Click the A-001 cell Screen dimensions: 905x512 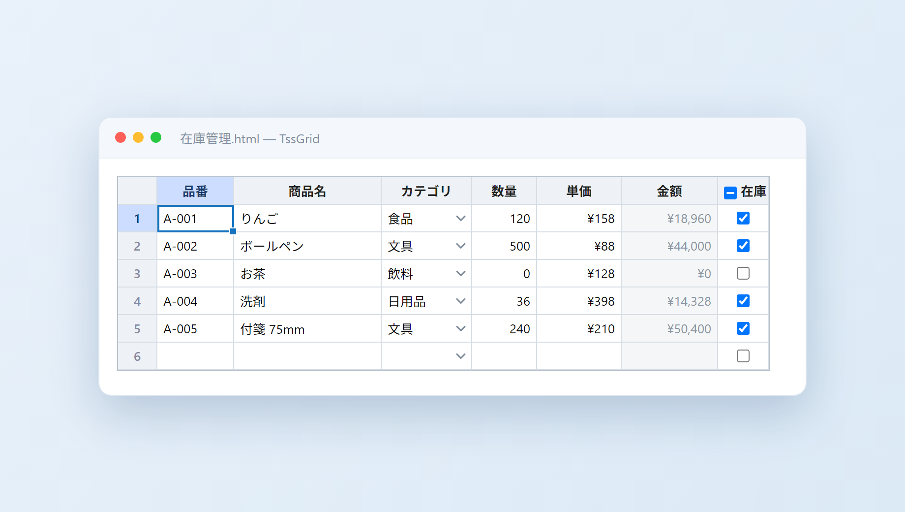pos(195,219)
